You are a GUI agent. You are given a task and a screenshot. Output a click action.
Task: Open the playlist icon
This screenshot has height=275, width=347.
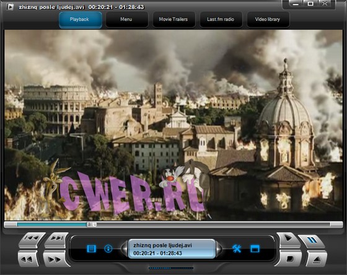[91, 248]
